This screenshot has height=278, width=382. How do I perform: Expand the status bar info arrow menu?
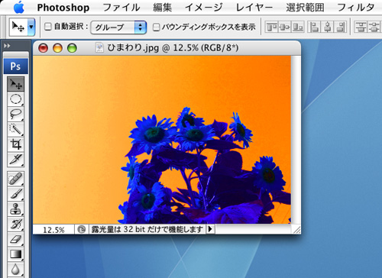coord(210,229)
